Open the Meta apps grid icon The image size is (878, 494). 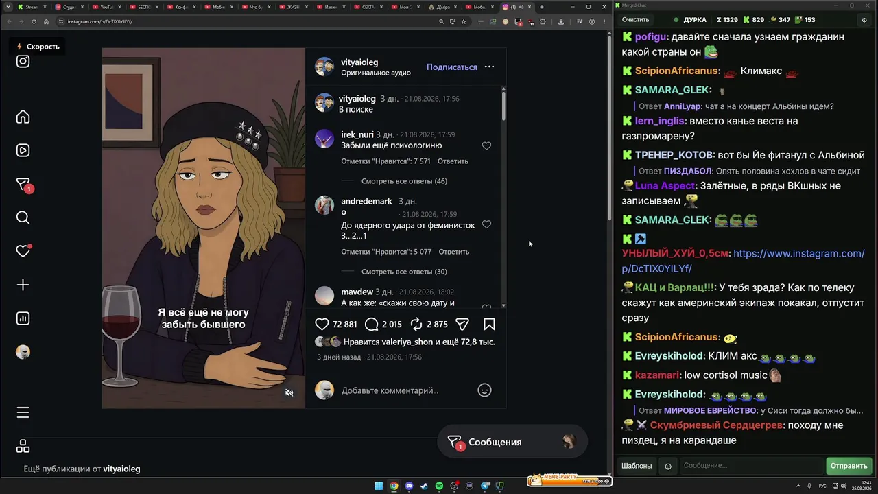tap(23, 446)
